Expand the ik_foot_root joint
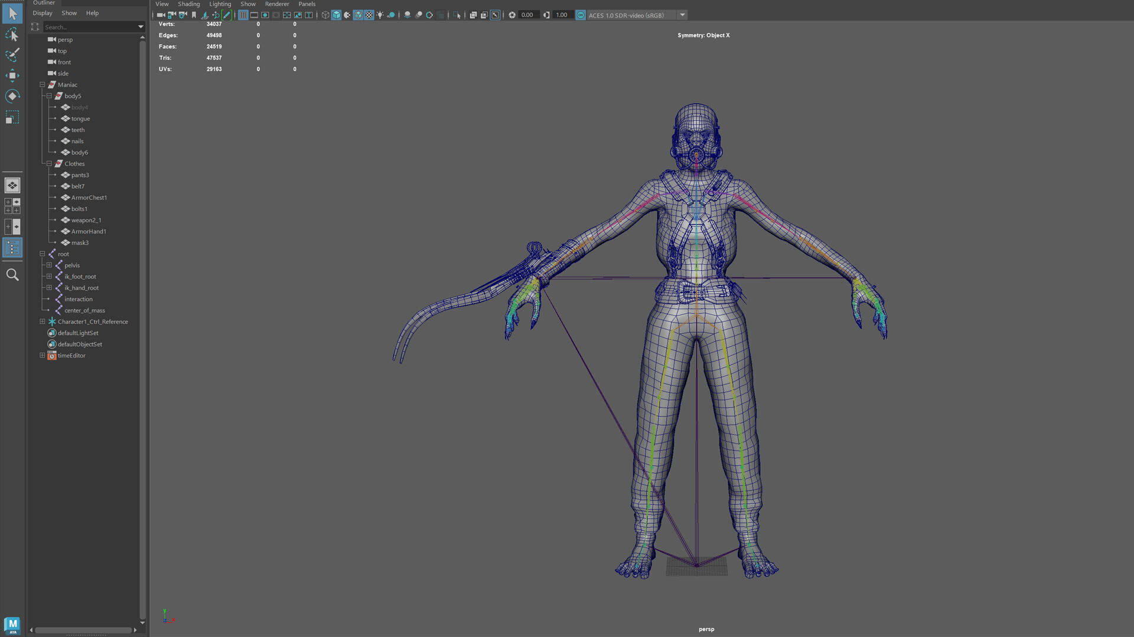Viewport: 1134px width, 637px height. click(49, 276)
